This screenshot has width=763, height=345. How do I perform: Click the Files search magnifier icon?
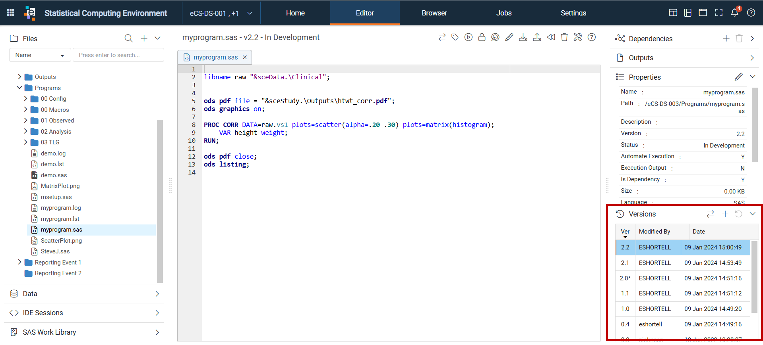click(x=128, y=38)
